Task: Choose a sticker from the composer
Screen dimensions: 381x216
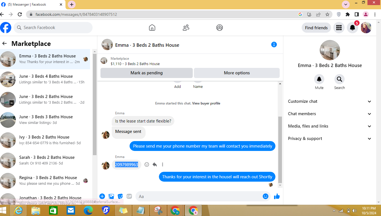Action: (x=120, y=196)
